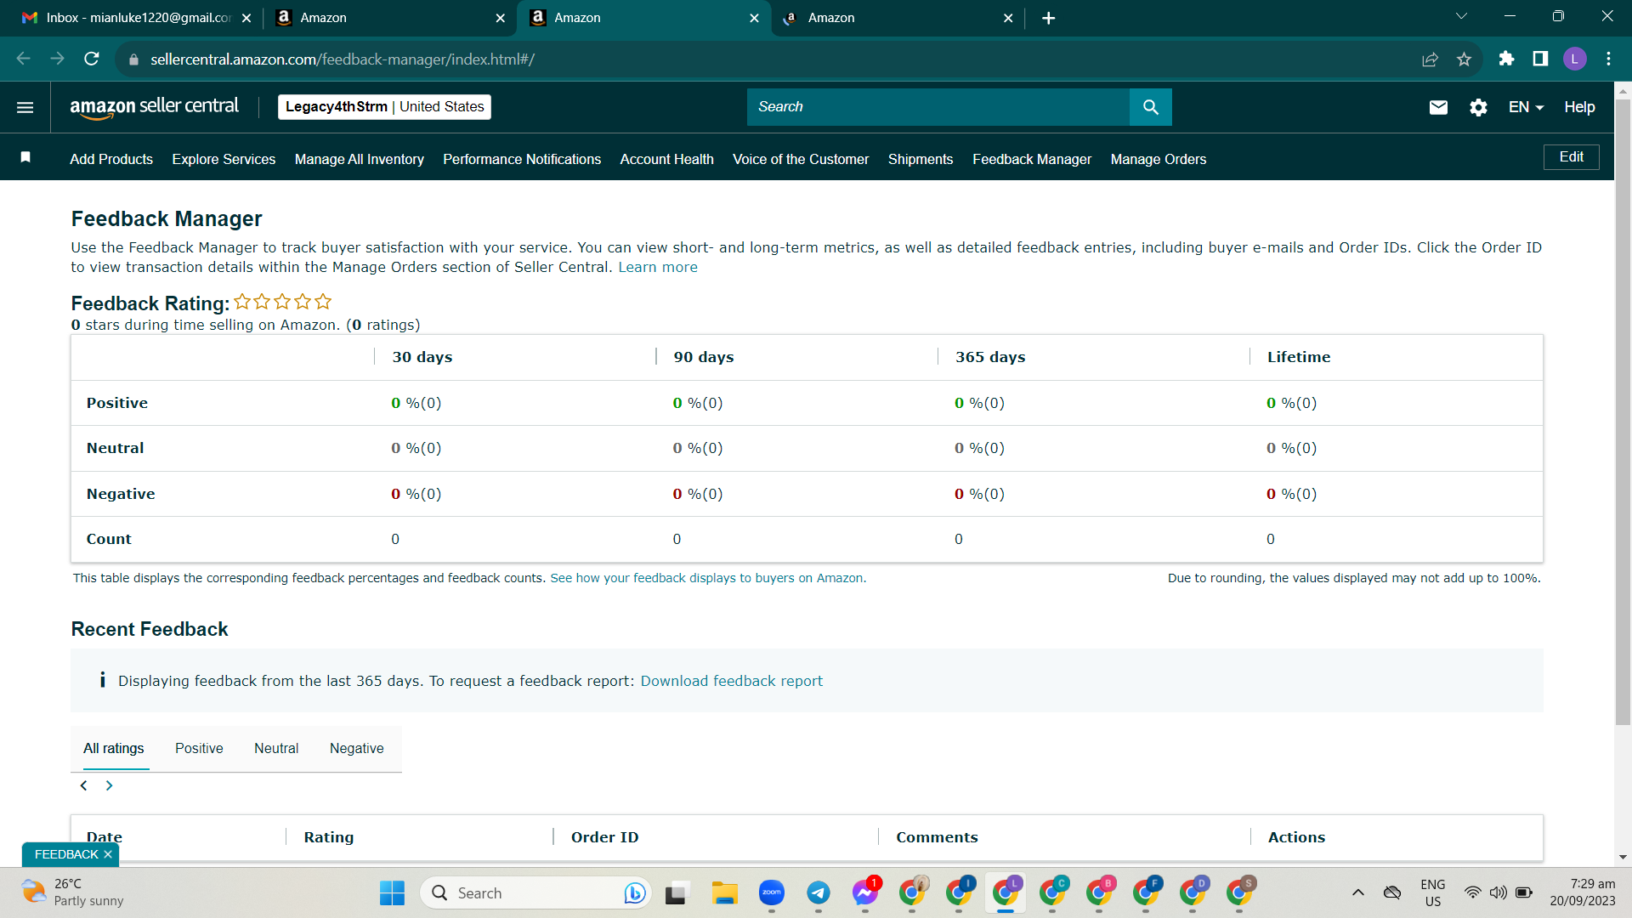Click the Learn more link

point(658,267)
